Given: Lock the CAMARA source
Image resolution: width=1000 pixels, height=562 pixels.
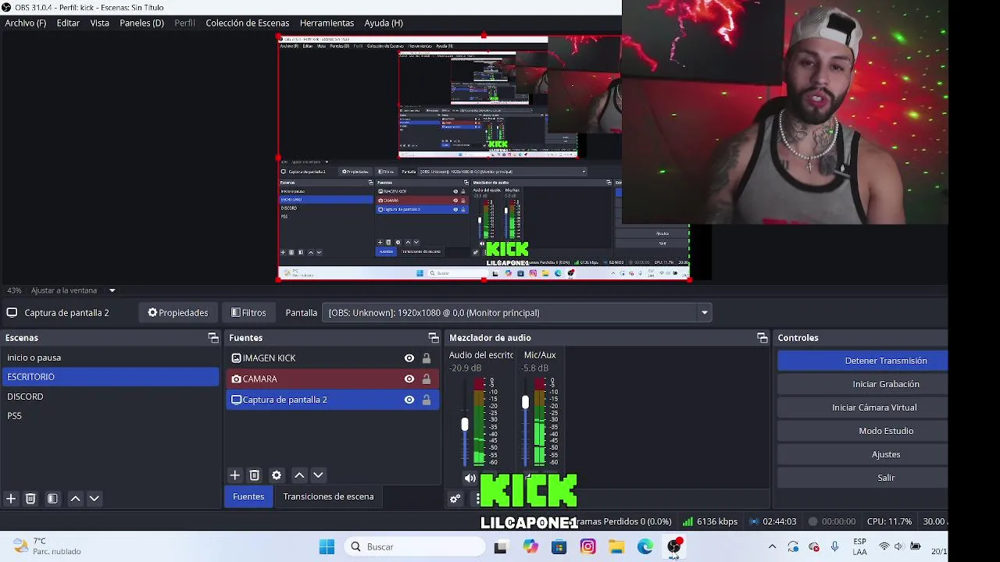Looking at the screenshot, I should pyautogui.click(x=427, y=379).
